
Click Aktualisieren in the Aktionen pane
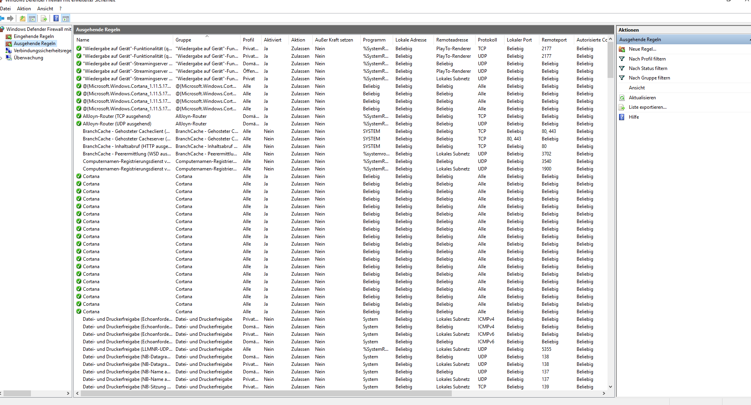(642, 98)
